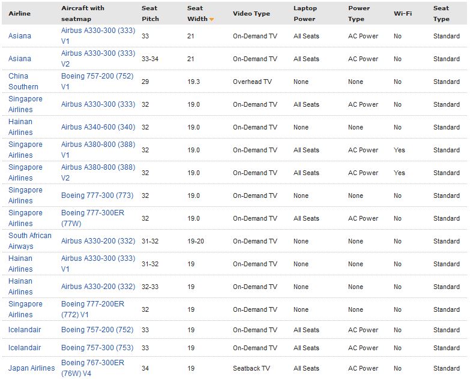Open South African Airways Airbus A330-200 (332) seatmap
The image size is (470, 379).
(98, 241)
